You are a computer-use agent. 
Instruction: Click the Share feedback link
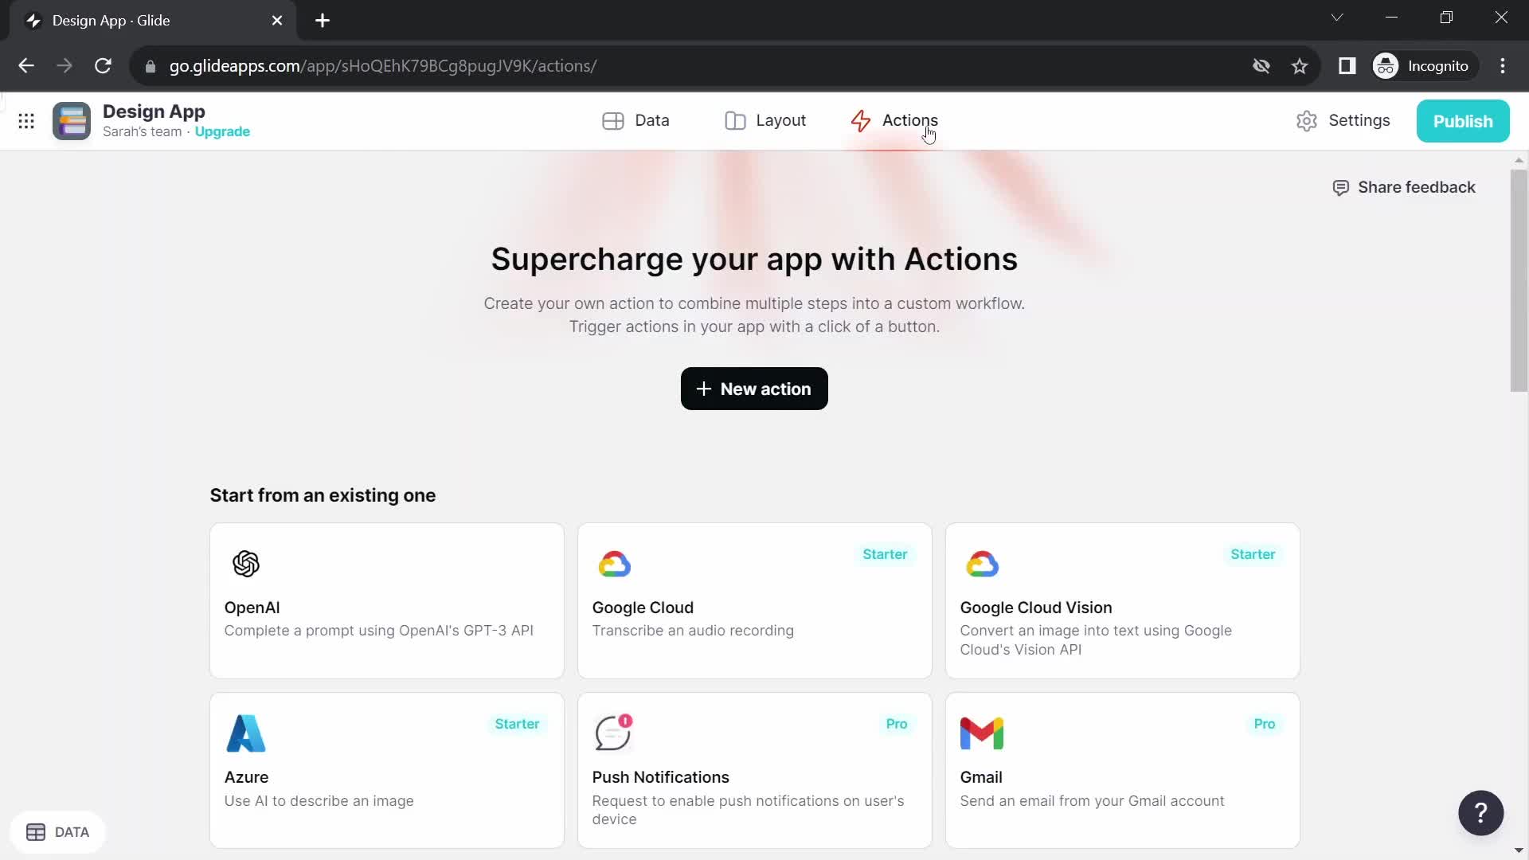coord(1417,188)
